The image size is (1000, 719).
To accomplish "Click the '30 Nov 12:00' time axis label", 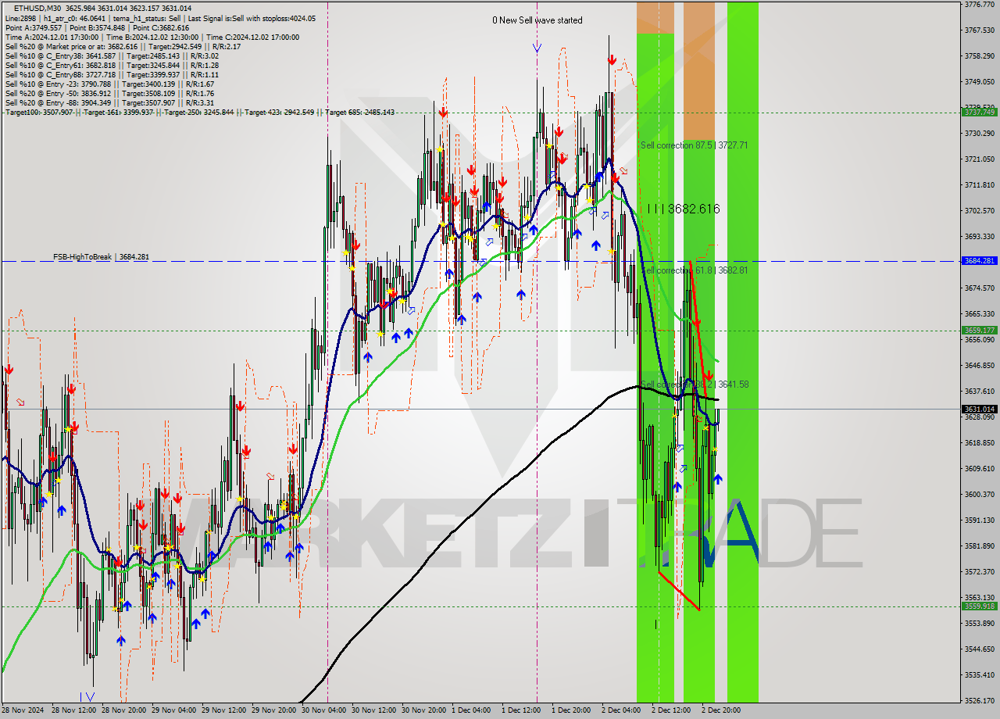I will pyautogui.click(x=374, y=710).
